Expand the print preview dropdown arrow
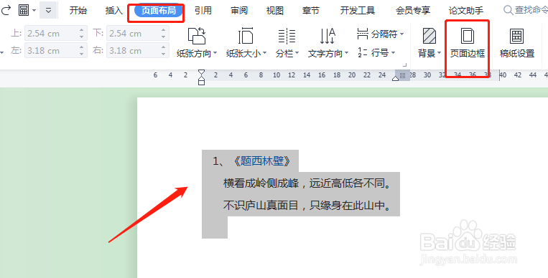Image resolution: width=548 pixels, height=278 pixels. 34,11
